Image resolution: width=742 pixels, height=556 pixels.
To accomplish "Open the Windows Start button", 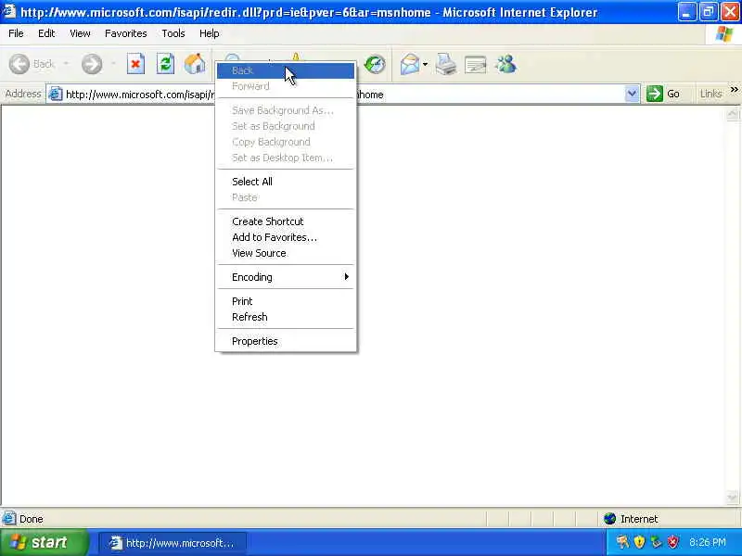I will (45, 542).
